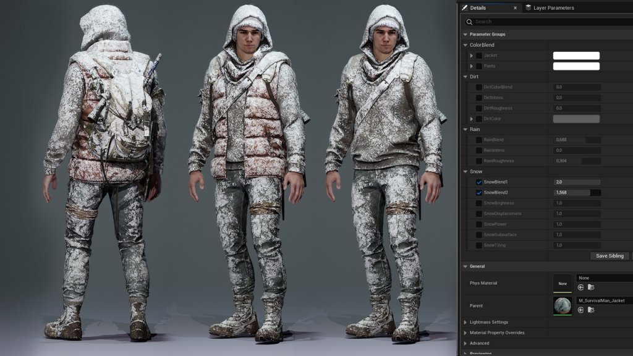This screenshot has height=356, width=633.
Task: Enable the DirtColor checkbox
Action: pyautogui.click(x=479, y=119)
